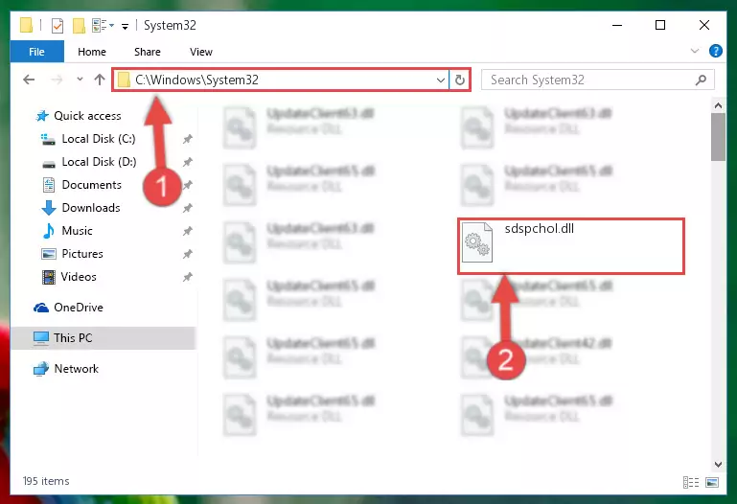Image resolution: width=737 pixels, height=504 pixels.
Task: Click the pin icon beside Videos
Action: click(x=188, y=277)
